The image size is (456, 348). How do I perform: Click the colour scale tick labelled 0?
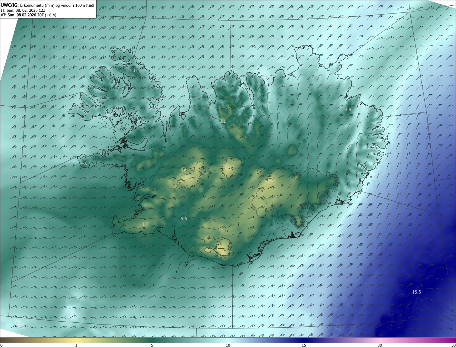click(x=1, y=345)
